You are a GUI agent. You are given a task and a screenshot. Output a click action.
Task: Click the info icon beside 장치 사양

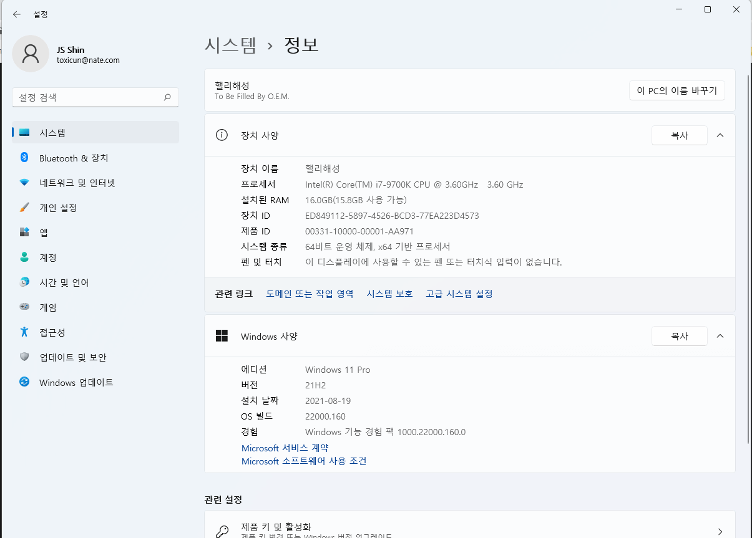coord(222,135)
